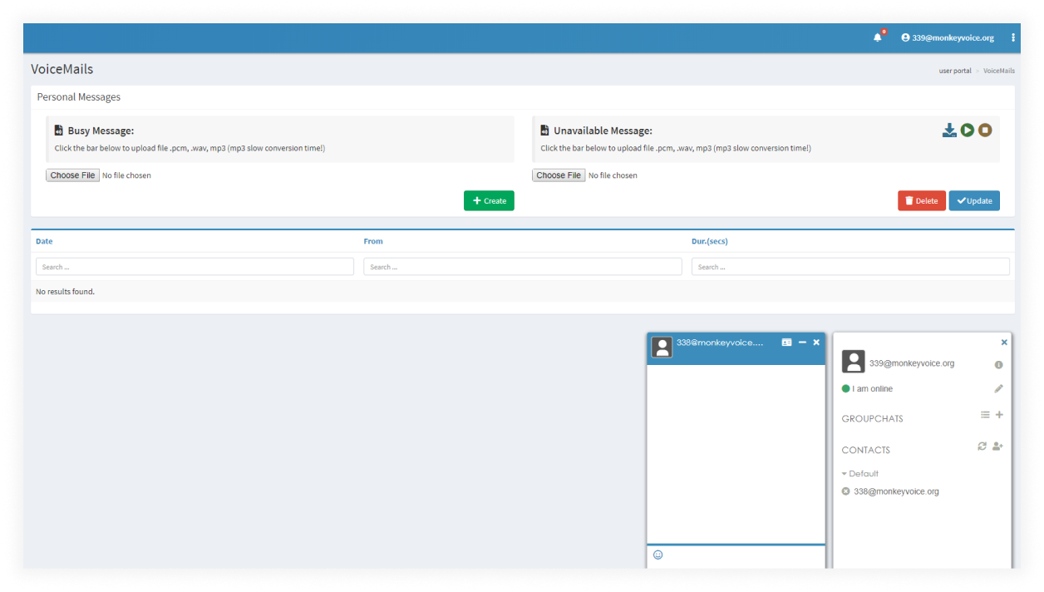Open the notifications bell
The height and width of the screenshot is (592, 1044).
coord(878,37)
